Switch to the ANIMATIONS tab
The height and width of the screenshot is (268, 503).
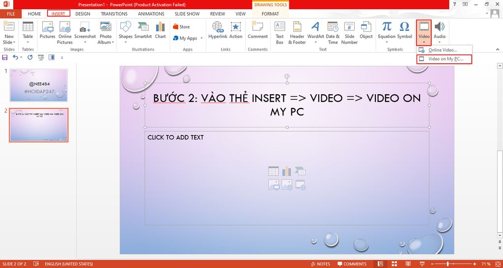[151, 14]
